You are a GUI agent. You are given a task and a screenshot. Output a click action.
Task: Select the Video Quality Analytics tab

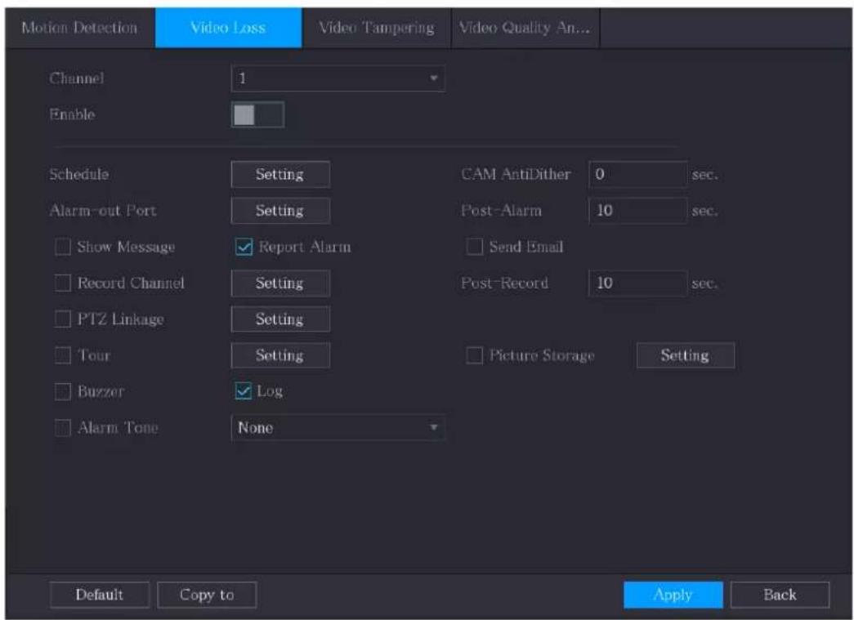click(x=525, y=28)
